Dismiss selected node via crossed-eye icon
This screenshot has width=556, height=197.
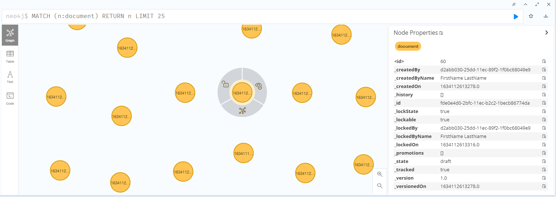[259, 86]
